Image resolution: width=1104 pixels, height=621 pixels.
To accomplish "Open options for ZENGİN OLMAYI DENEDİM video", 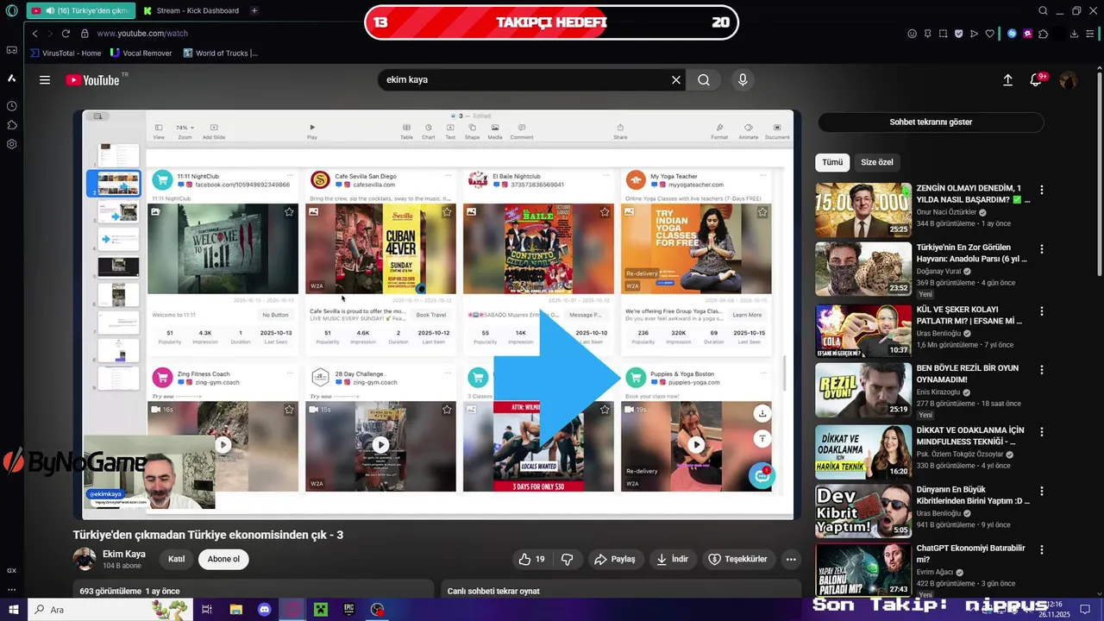I will [x=1042, y=190].
